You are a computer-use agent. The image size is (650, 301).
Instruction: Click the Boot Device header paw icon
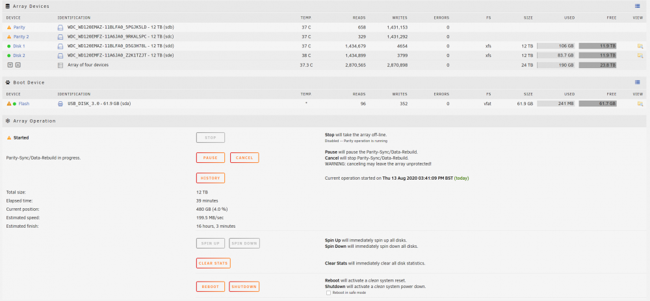8,82
